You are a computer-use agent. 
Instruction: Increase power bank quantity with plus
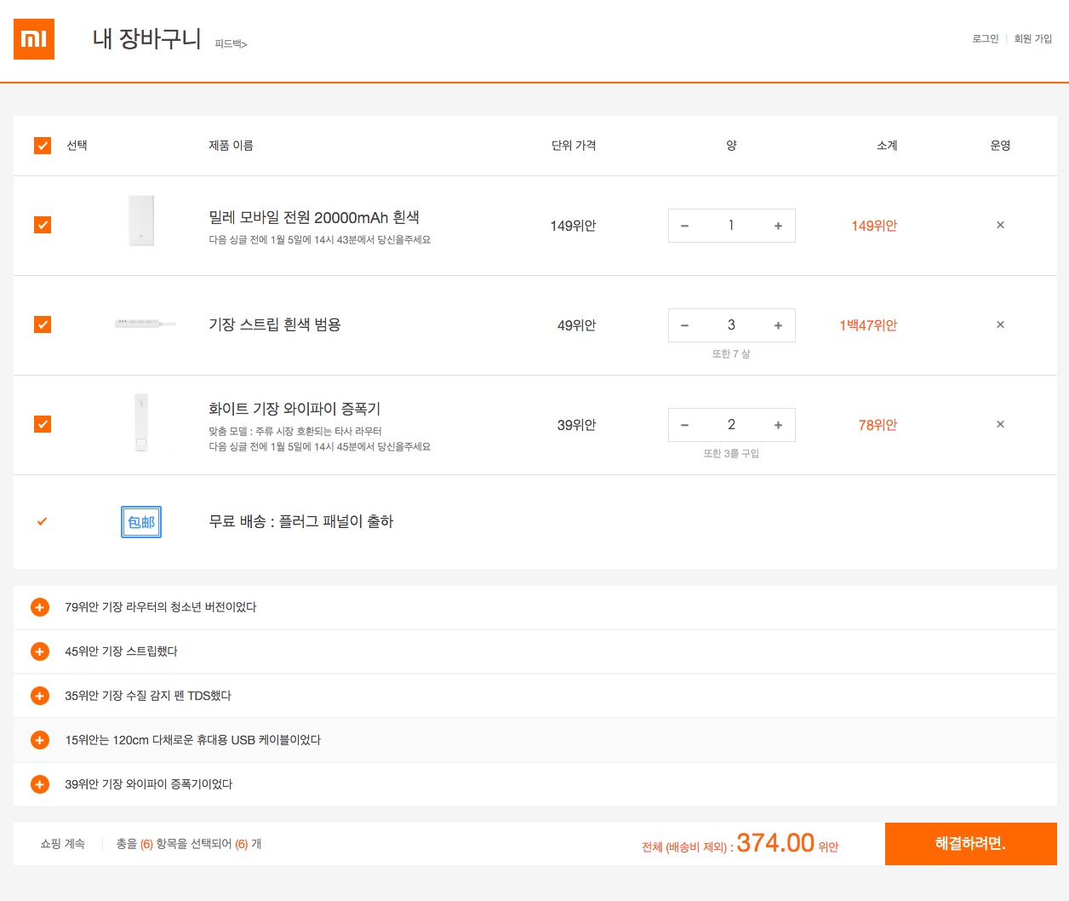(x=778, y=226)
